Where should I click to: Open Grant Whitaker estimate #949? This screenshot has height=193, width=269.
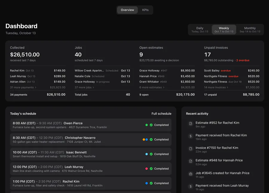167,82
